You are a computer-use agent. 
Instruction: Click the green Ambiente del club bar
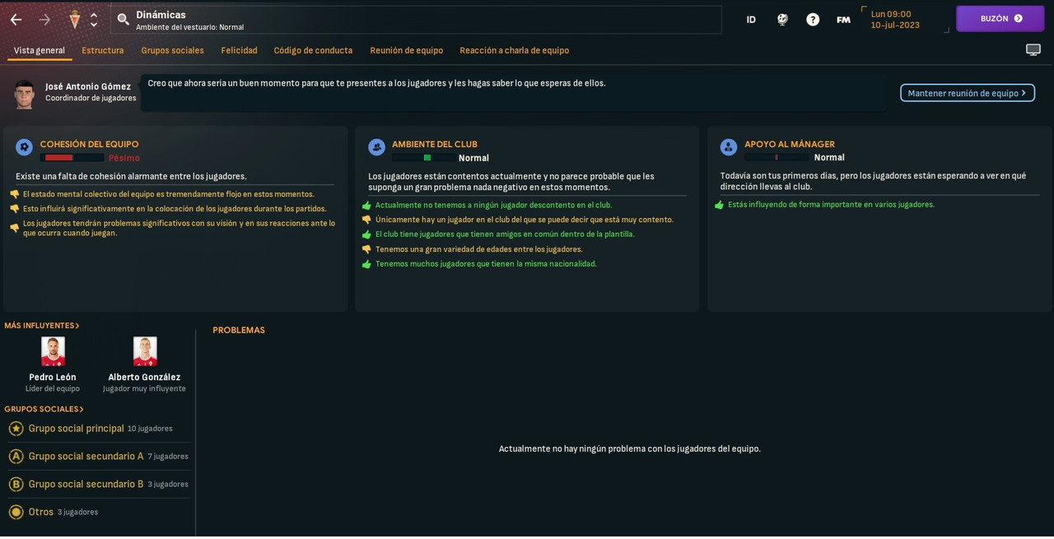click(423, 157)
